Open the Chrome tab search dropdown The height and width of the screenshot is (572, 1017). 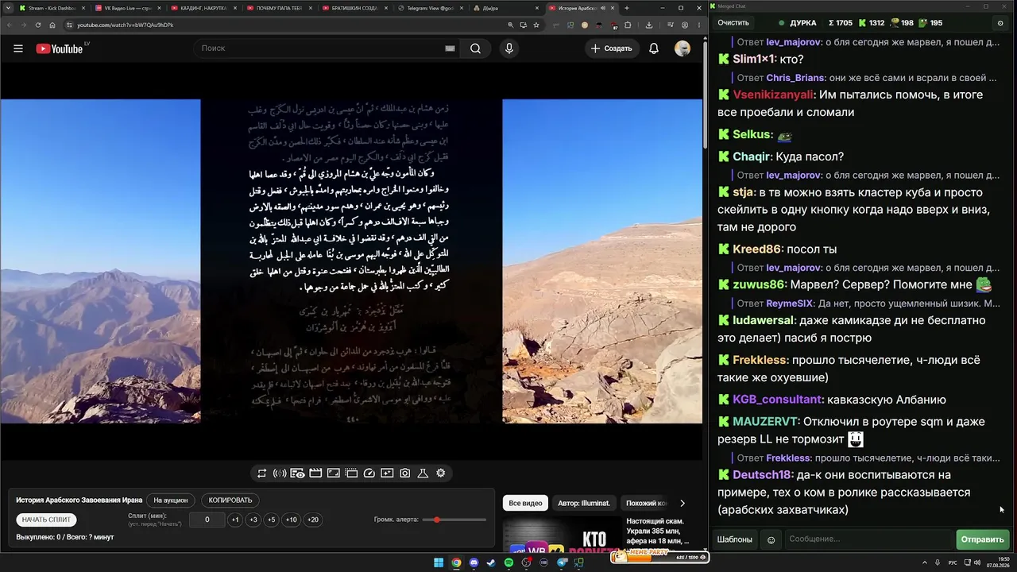(x=9, y=8)
